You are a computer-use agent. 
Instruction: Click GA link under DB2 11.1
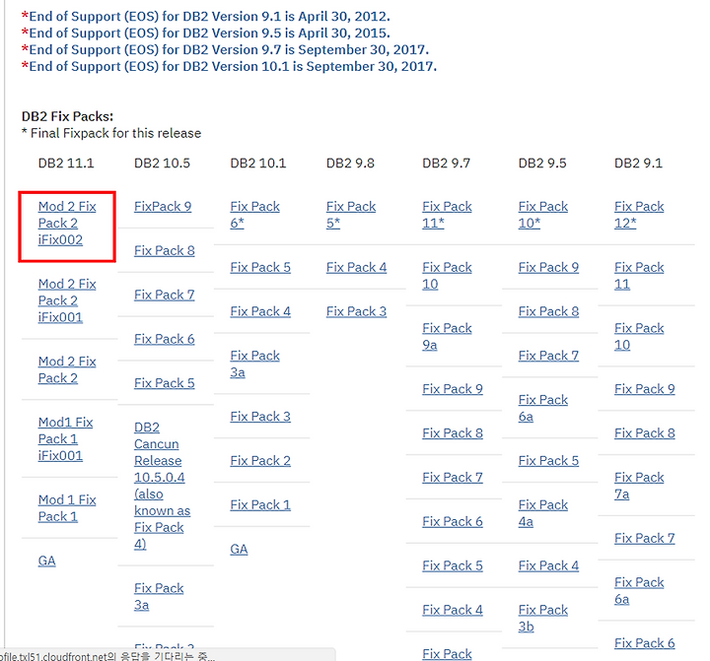coord(46,561)
